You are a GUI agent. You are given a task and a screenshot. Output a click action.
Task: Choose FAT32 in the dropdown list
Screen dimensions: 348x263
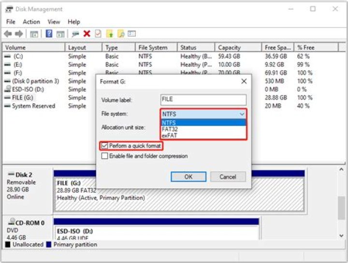[x=203, y=129]
